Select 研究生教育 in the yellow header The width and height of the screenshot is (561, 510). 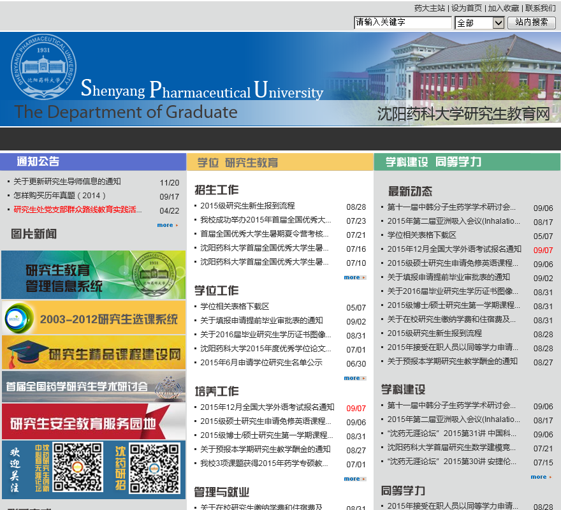tap(251, 163)
